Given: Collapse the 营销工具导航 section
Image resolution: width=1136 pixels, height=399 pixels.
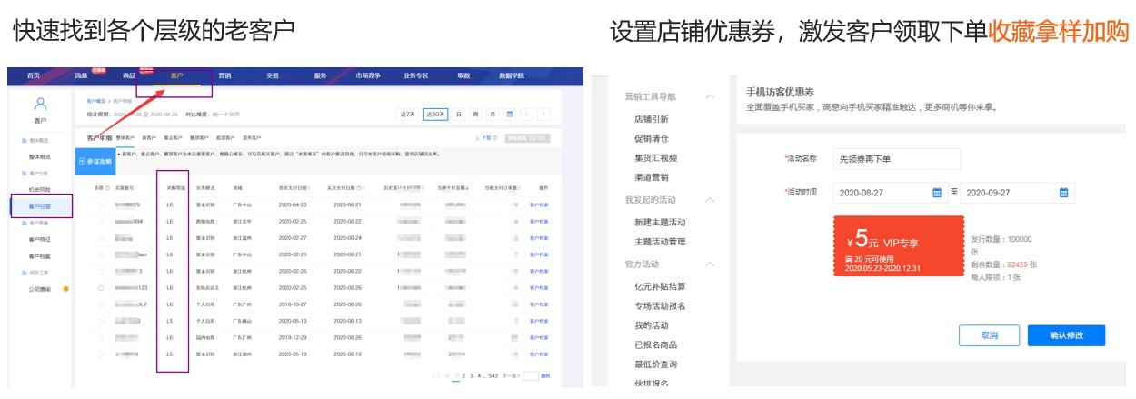Looking at the screenshot, I should pyautogui.click(x=710, y=96).
